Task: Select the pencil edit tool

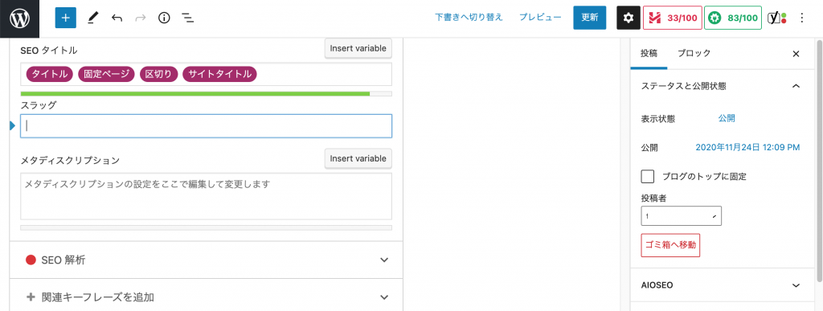Action: 93,18
